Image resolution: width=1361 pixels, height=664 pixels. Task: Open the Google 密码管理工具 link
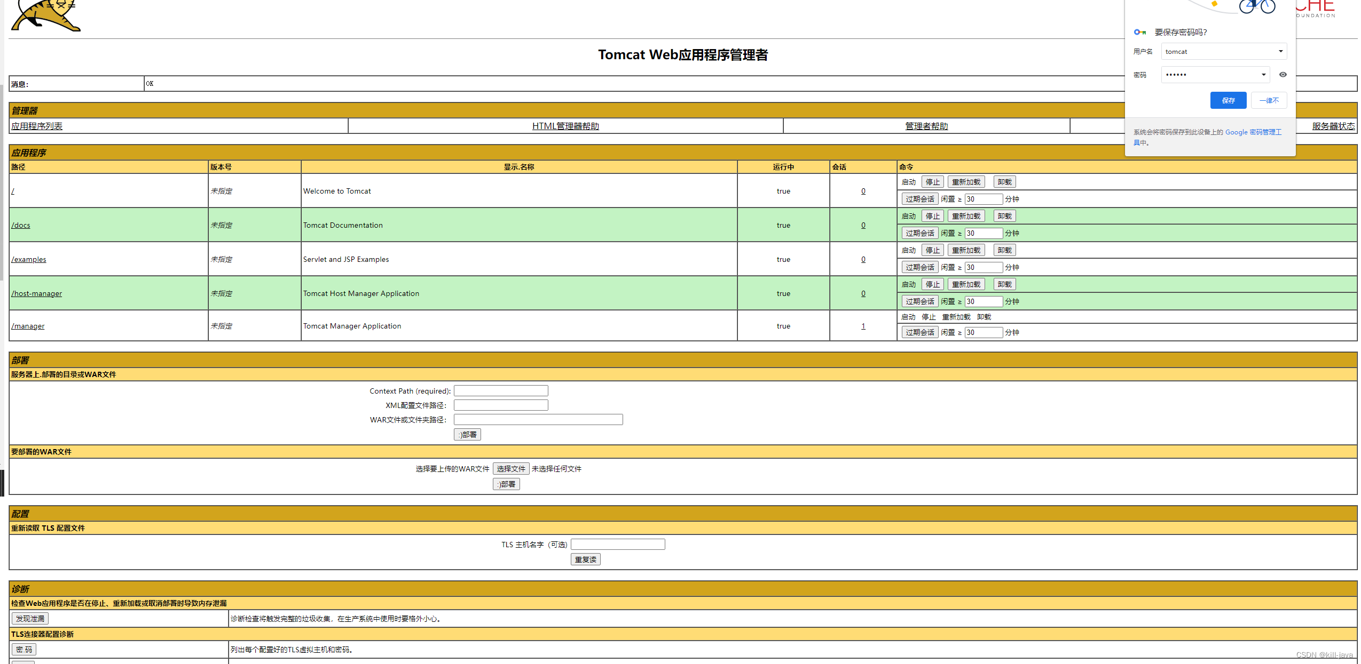1253,132
